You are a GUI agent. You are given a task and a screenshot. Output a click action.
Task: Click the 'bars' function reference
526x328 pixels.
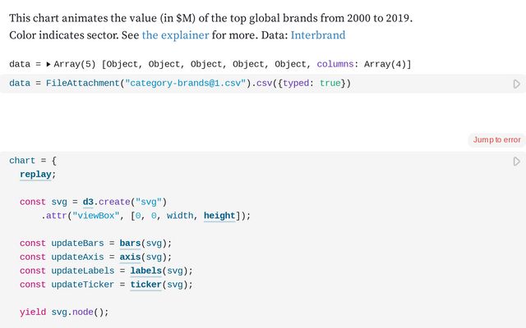[130, 244]
